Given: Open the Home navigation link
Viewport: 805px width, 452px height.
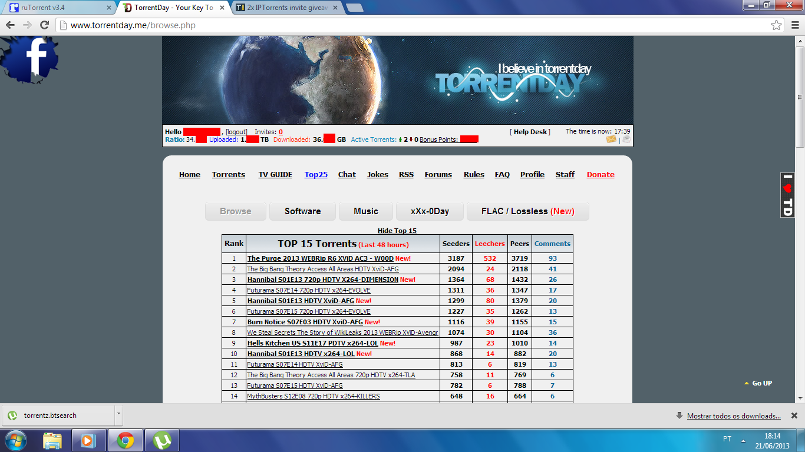Looking at the screenshot, I should pyautogui.click(x=190, y=174).
